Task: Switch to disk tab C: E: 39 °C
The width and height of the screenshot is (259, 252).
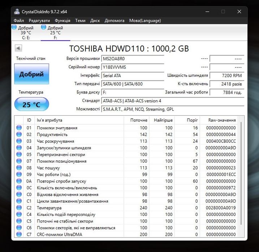Action: (26, 33)
